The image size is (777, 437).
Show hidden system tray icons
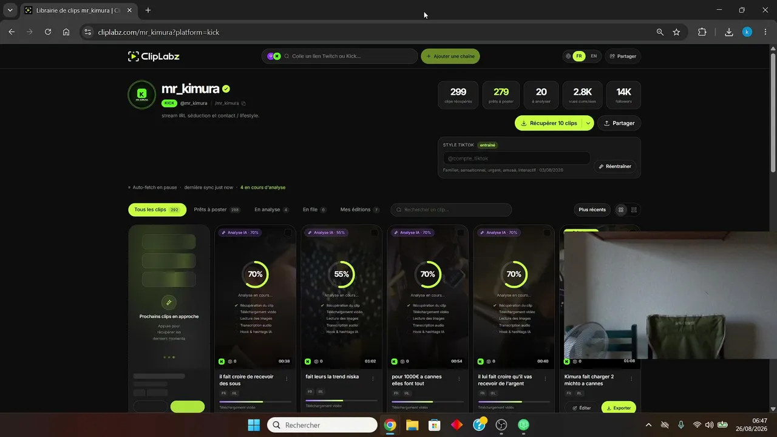[648, 425]
